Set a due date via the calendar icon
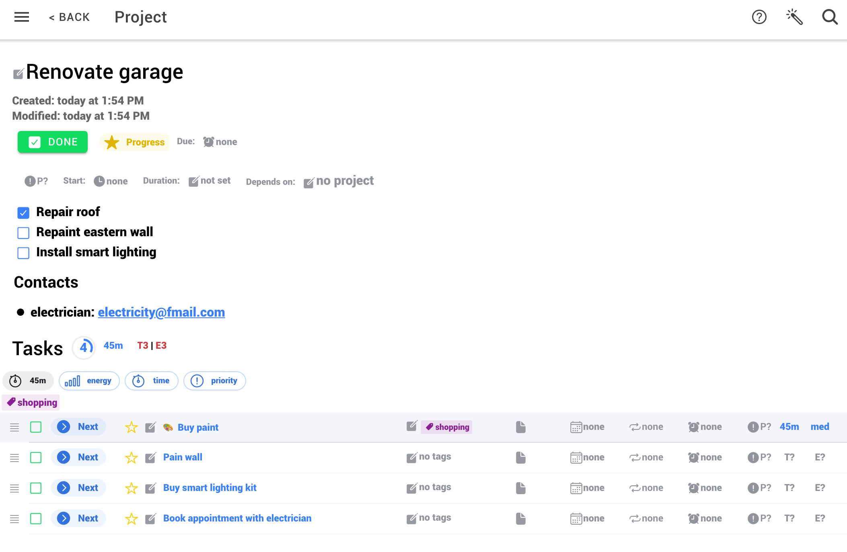 pos(577,427)
